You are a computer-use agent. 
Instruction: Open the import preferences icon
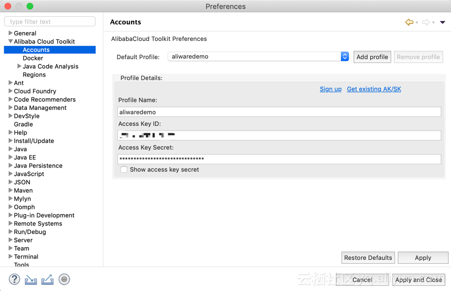[30, 279]
